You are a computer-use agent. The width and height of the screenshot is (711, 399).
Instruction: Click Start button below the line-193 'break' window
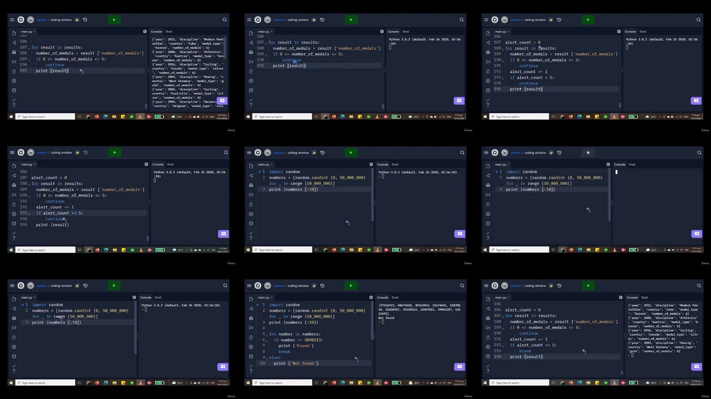485,383
